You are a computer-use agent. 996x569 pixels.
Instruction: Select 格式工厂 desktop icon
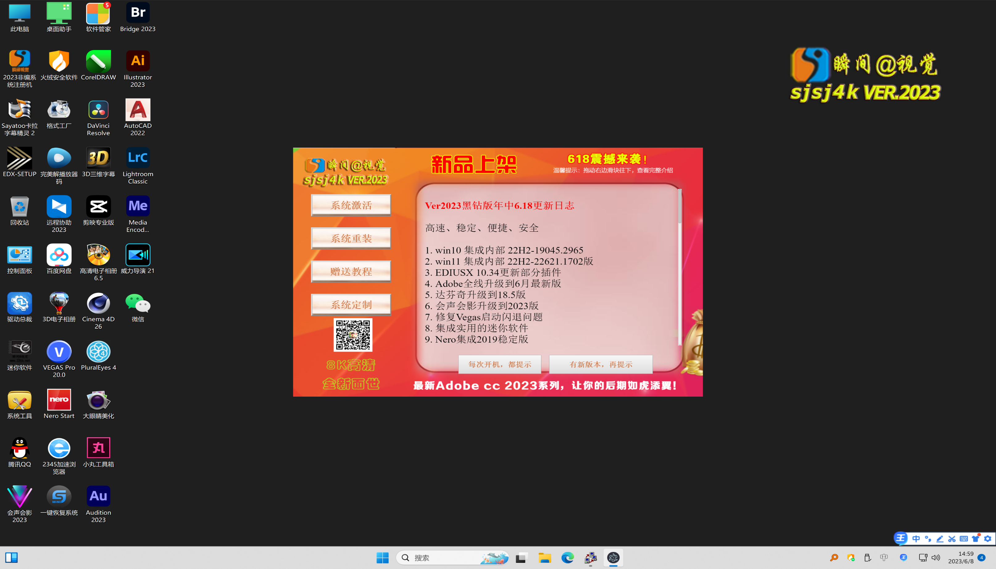click(x=59, y=114)
